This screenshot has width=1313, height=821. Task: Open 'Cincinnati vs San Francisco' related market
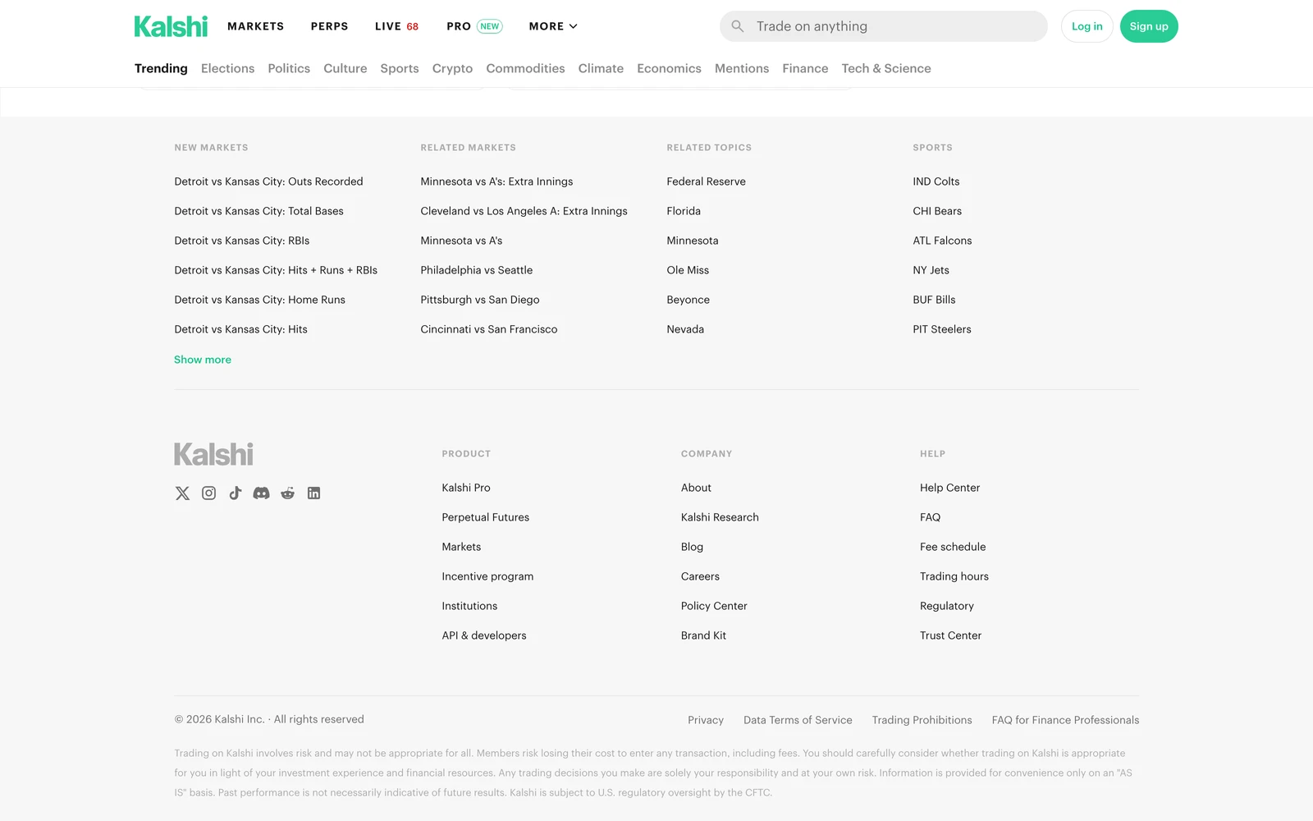tap(489, 329)
